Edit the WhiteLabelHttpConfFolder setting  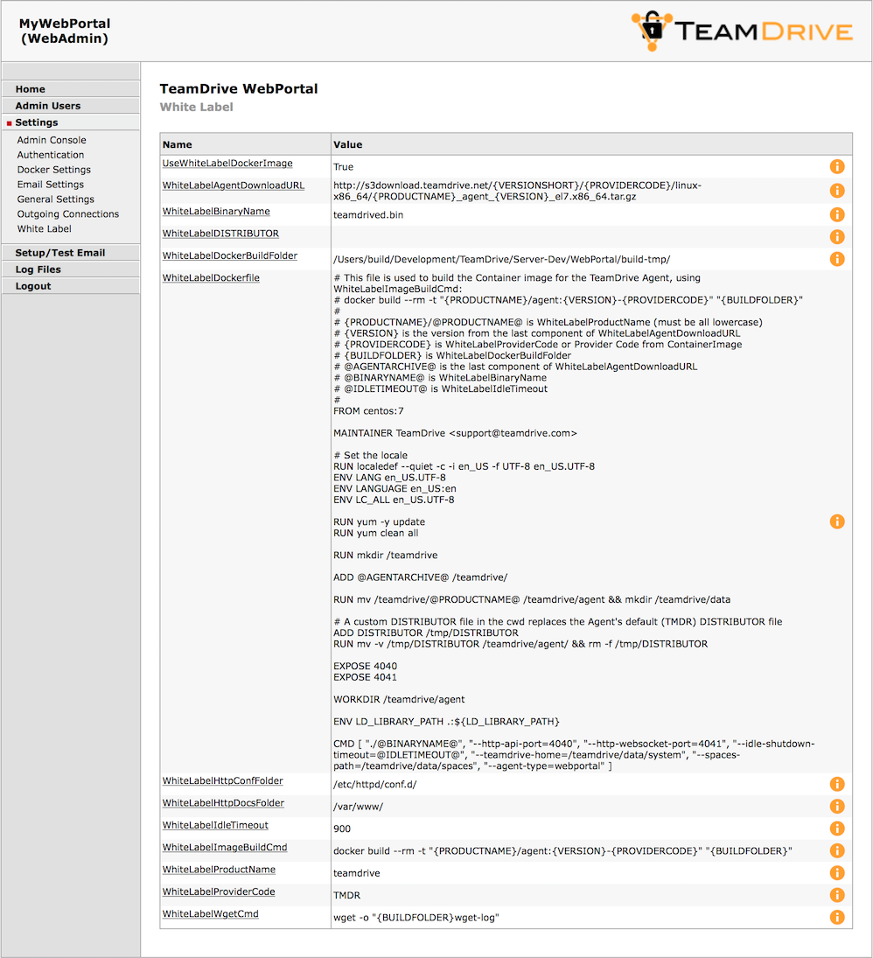point(222,780)
